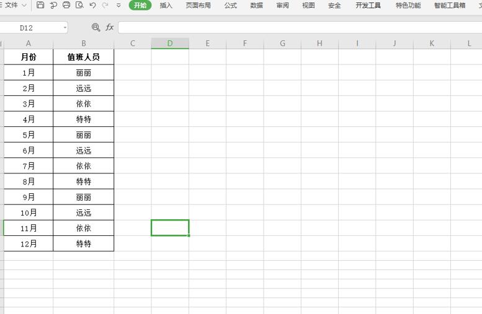Select the 12月 cell
482x314 pixels.
click(x=29, y=244)
